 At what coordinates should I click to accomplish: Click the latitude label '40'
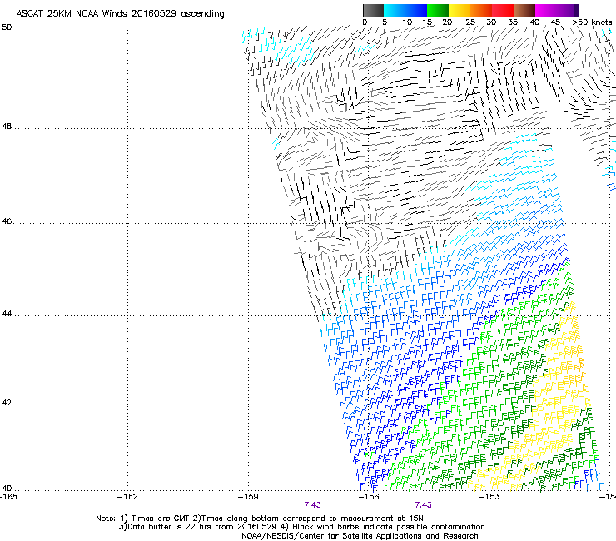(x=7, y=488)
